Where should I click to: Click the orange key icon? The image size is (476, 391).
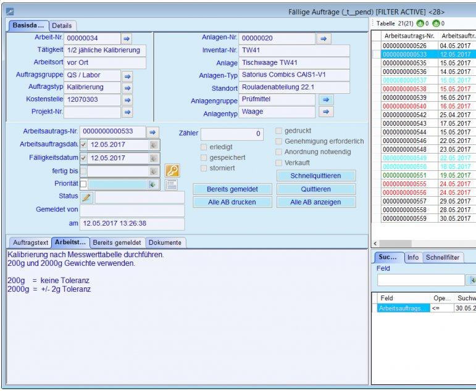(x=172, y=171)
